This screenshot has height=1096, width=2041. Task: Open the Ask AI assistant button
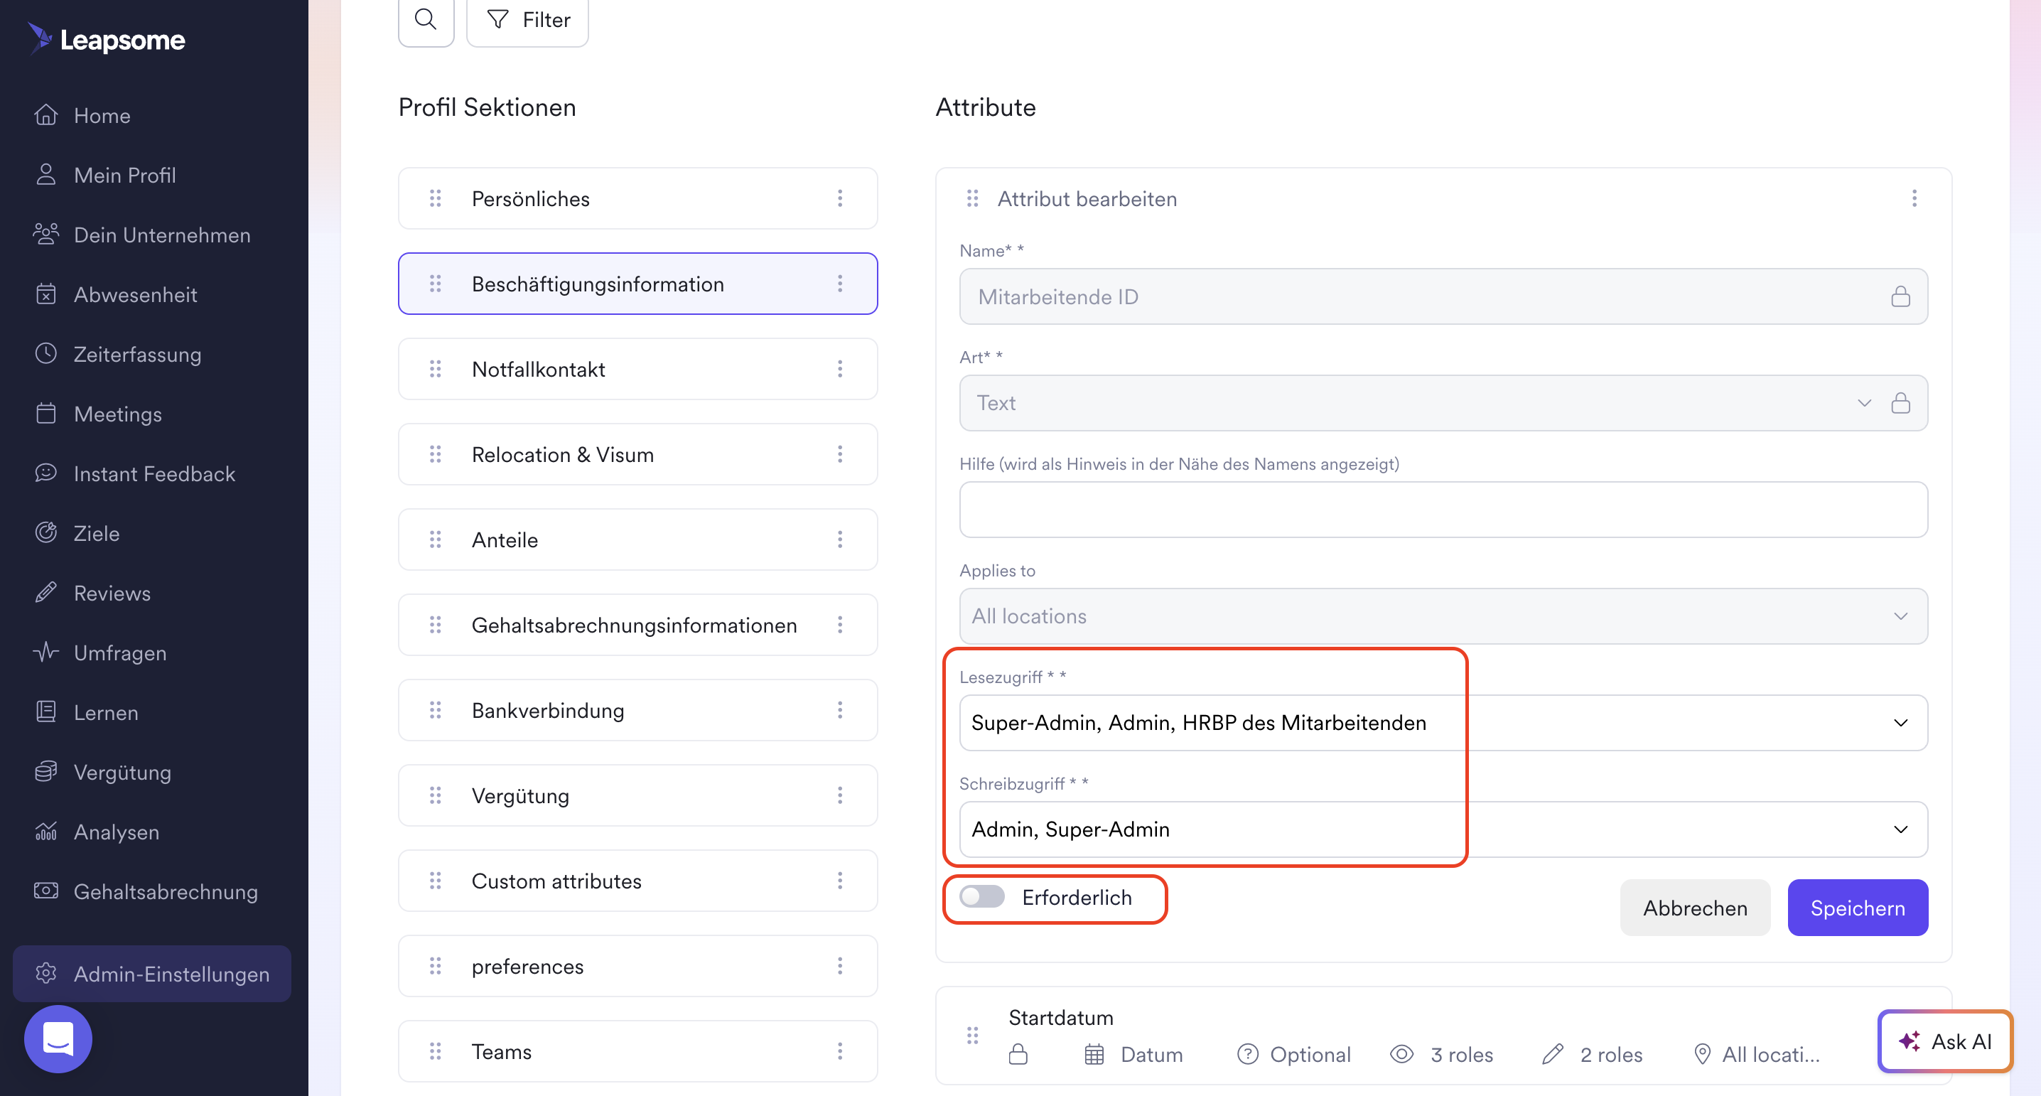pos(1945,1041)
